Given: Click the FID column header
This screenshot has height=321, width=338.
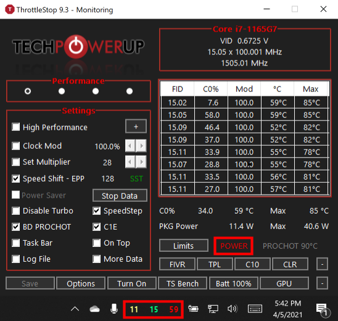Looking at the screenshot, I should pos(177,89).
